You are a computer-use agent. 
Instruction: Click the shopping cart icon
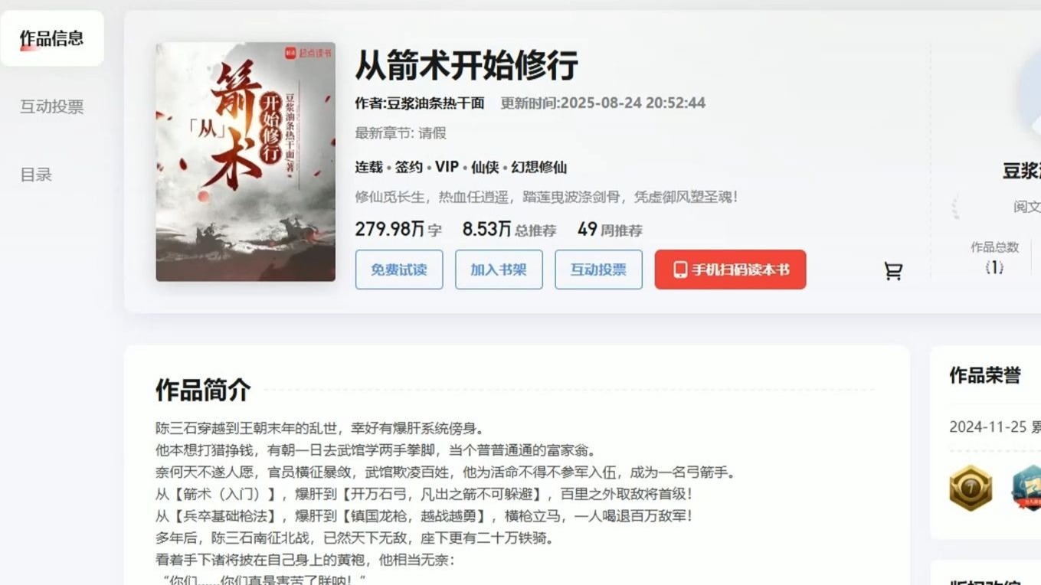coord(893,270)
